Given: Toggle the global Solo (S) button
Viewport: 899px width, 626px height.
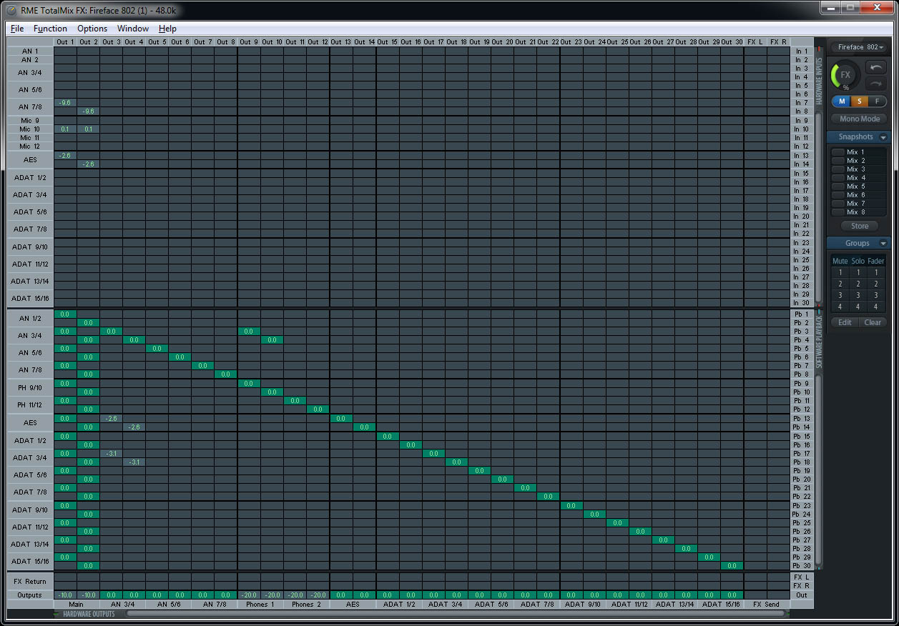Looking at the screenshot, I should (x=859, y=101).
